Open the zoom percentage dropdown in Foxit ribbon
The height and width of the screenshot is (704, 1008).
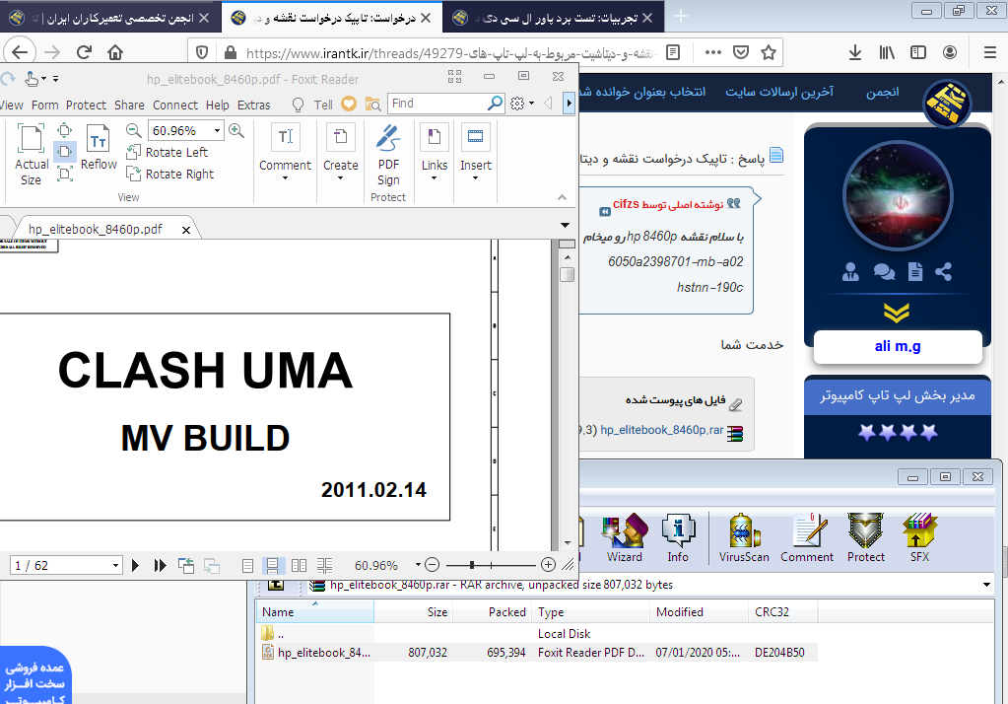point(218,130)
